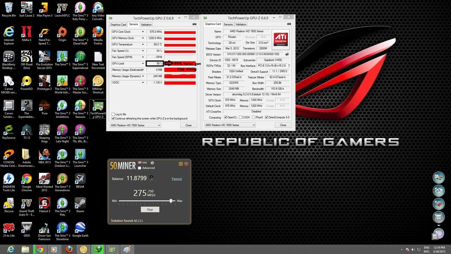This screenshot has height=254, width=451.
Task: Select the Origin desktop icon
Action: (62, 34)
